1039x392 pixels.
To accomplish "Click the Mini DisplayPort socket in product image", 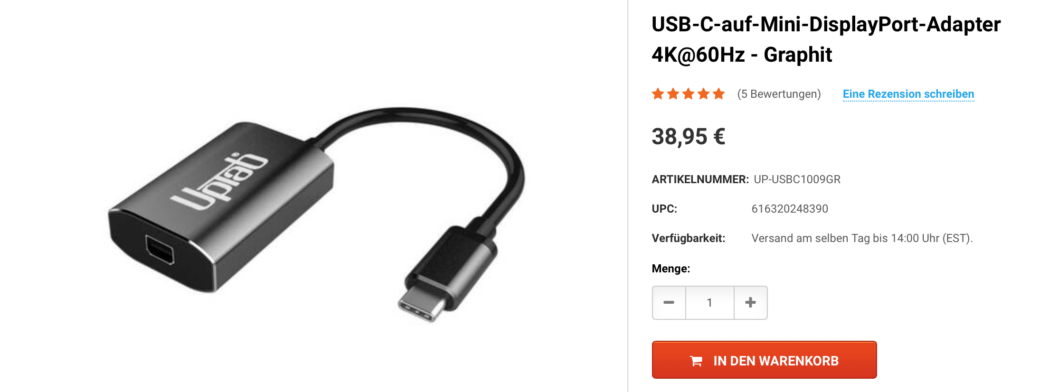I will (160, 250).
